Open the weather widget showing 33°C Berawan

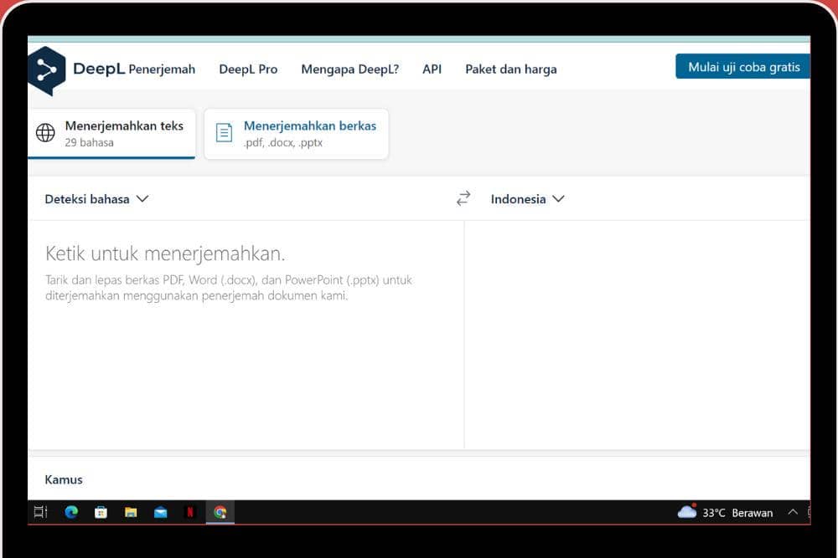725,512
